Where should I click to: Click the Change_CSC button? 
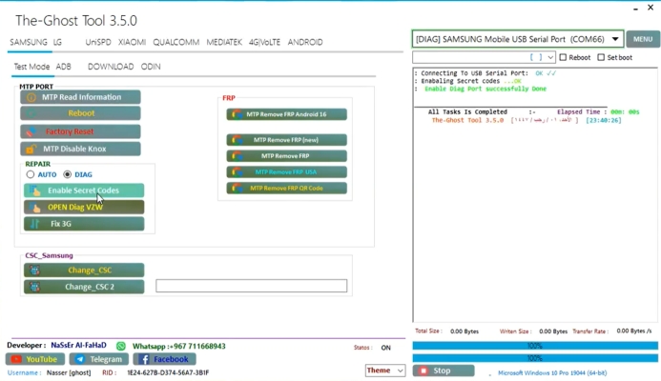84,271
